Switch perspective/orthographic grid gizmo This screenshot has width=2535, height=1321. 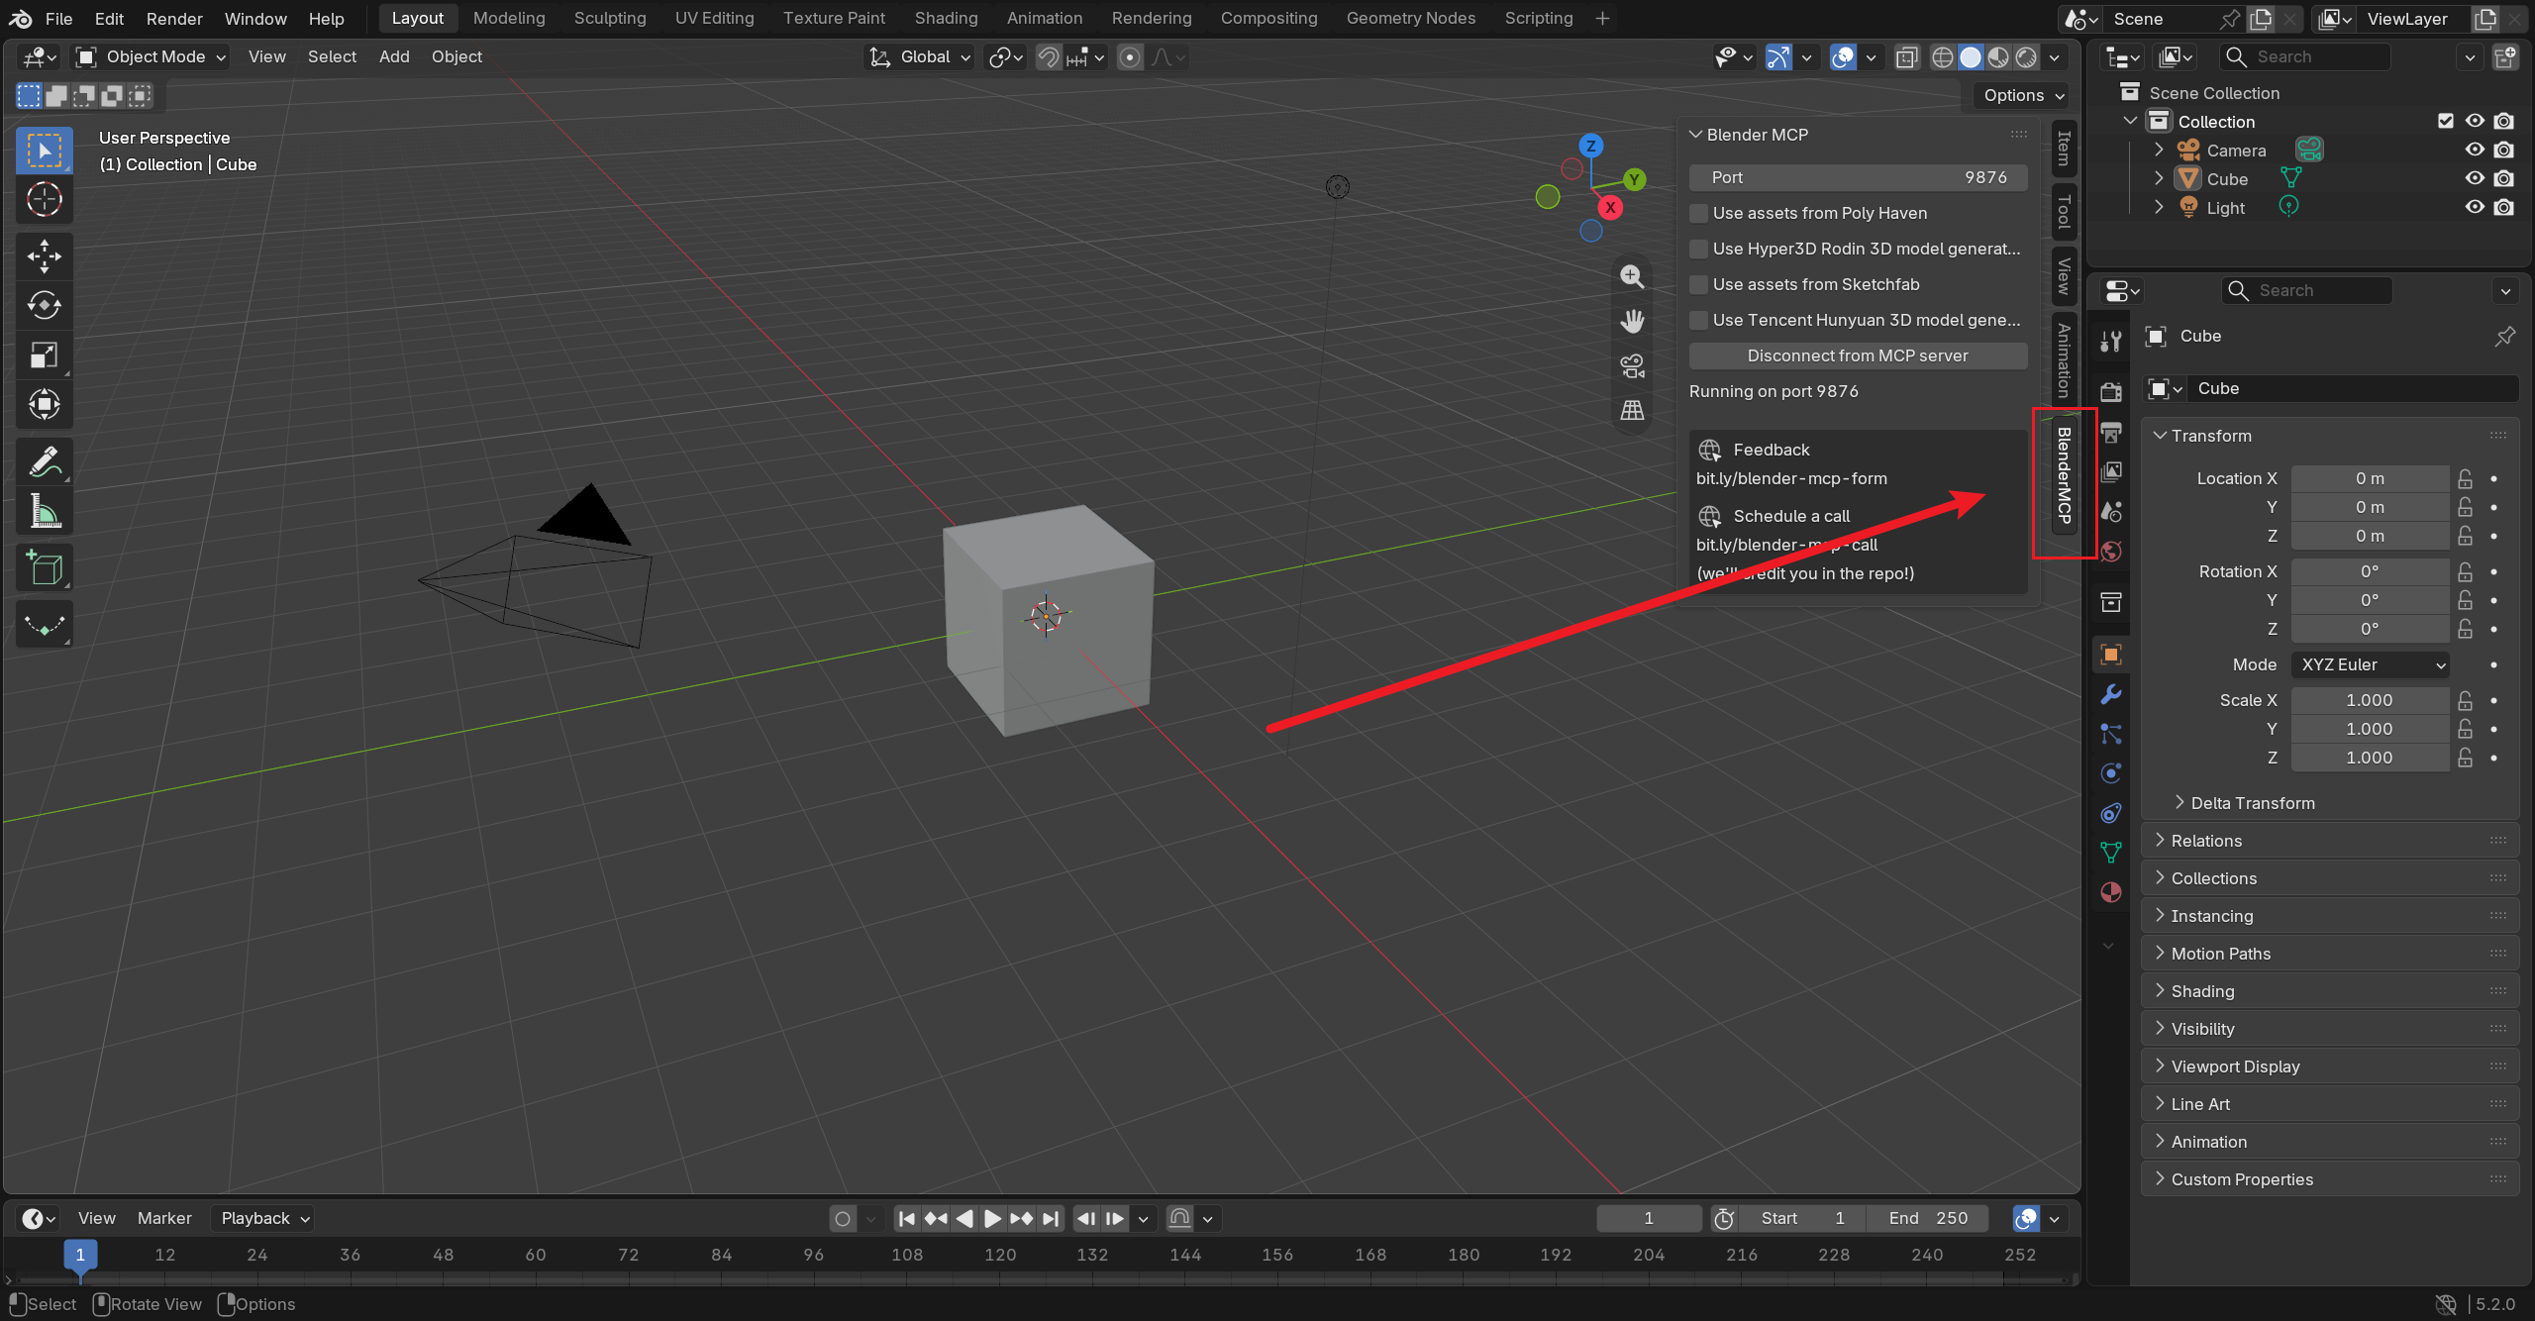point(1632,410)
